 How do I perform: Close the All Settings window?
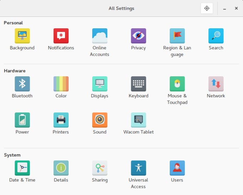tap(236, 8)
